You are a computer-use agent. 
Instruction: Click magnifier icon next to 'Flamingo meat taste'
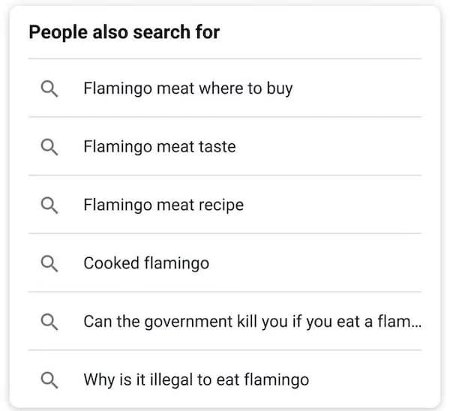point(49,147)
